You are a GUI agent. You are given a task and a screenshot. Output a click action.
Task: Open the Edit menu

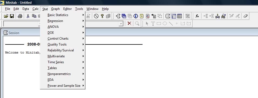(x=16, y=9)
